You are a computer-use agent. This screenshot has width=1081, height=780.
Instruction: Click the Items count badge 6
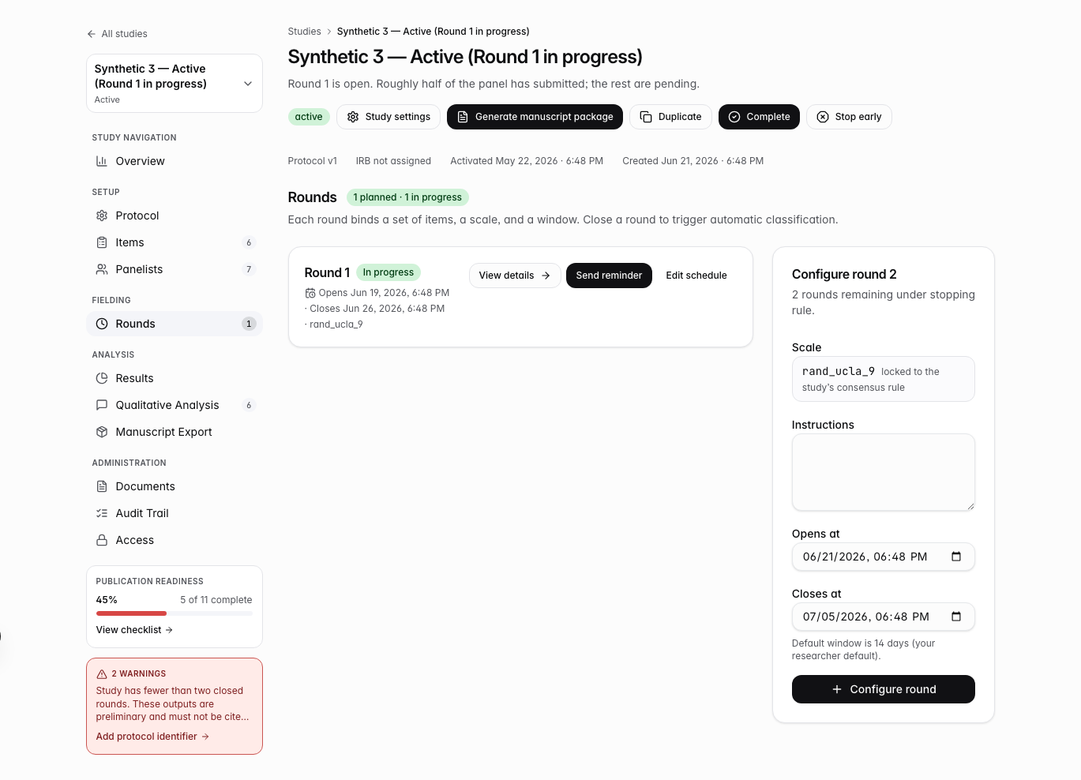pyautogui.click(x=249, y=242)
